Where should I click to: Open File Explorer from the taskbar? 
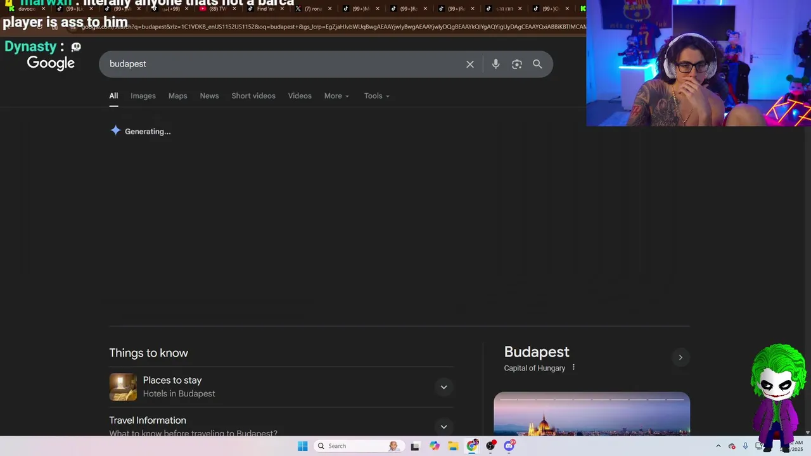(453, 446)
